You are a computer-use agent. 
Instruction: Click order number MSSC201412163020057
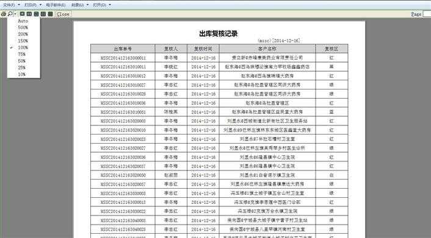tap(123, 184)
